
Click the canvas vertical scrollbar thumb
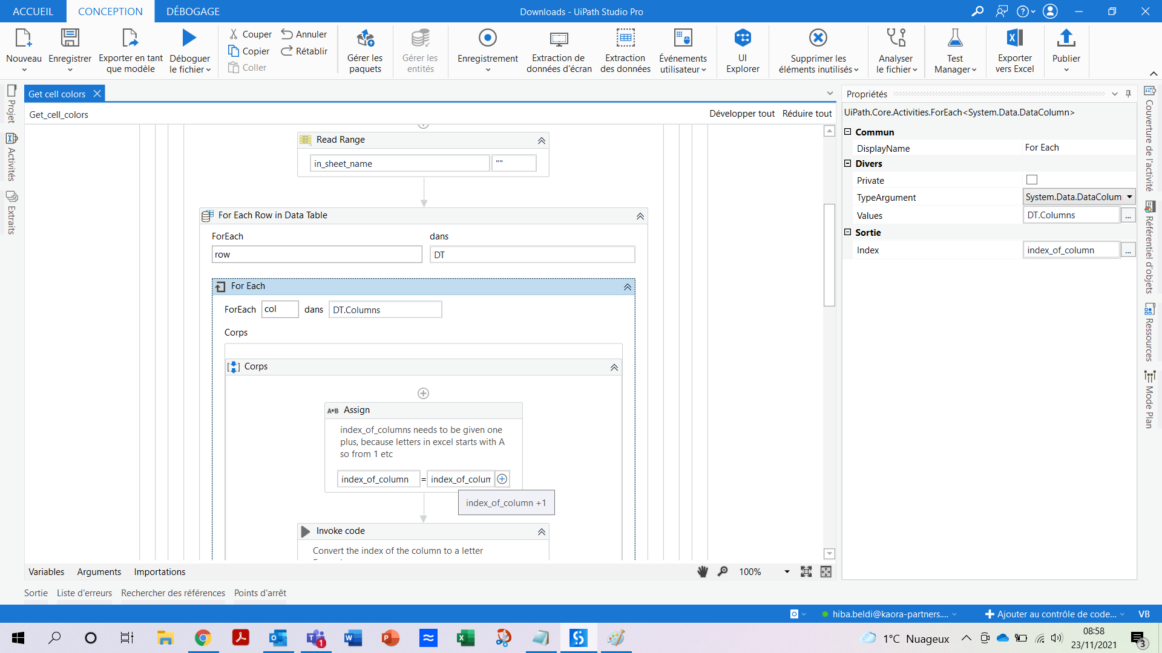coord(830,255)
